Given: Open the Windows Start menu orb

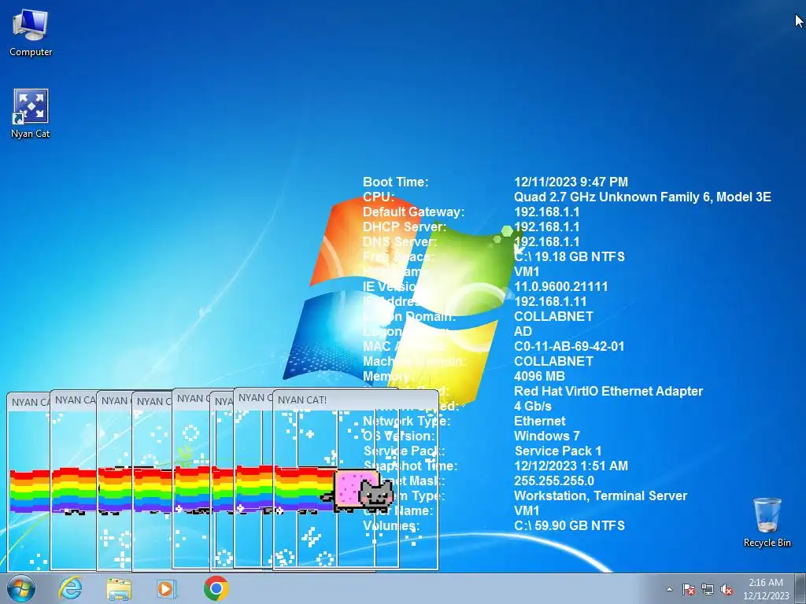Looking at the screenshot, I should pyautogui.click(x=21, y=588).
